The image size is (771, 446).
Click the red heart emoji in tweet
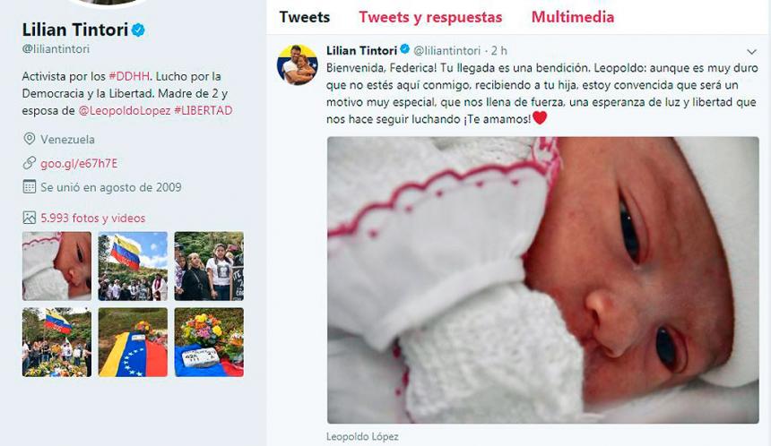pyautogui.click(x=540, y=118)
